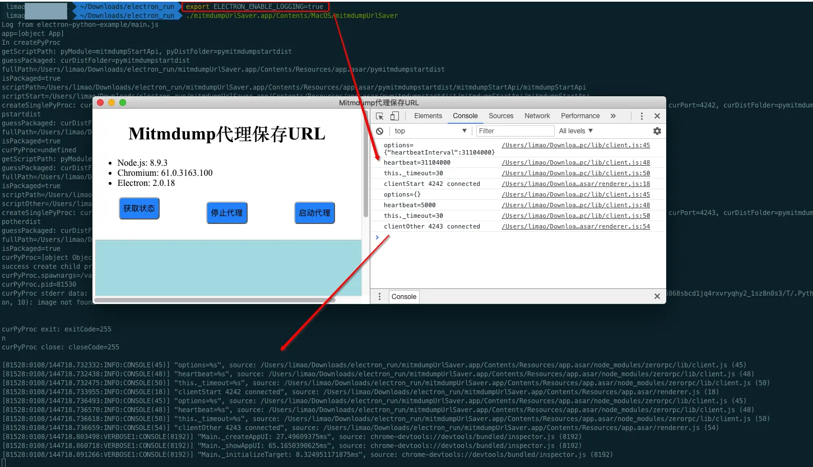Screen dimensions: 813x467
Task: Toggle the device toolbar icon in DevTools
Action: coord(394,116)
